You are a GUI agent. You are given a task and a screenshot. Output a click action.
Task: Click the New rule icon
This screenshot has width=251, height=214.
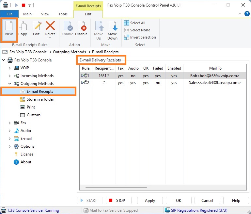tap(9, 26)
